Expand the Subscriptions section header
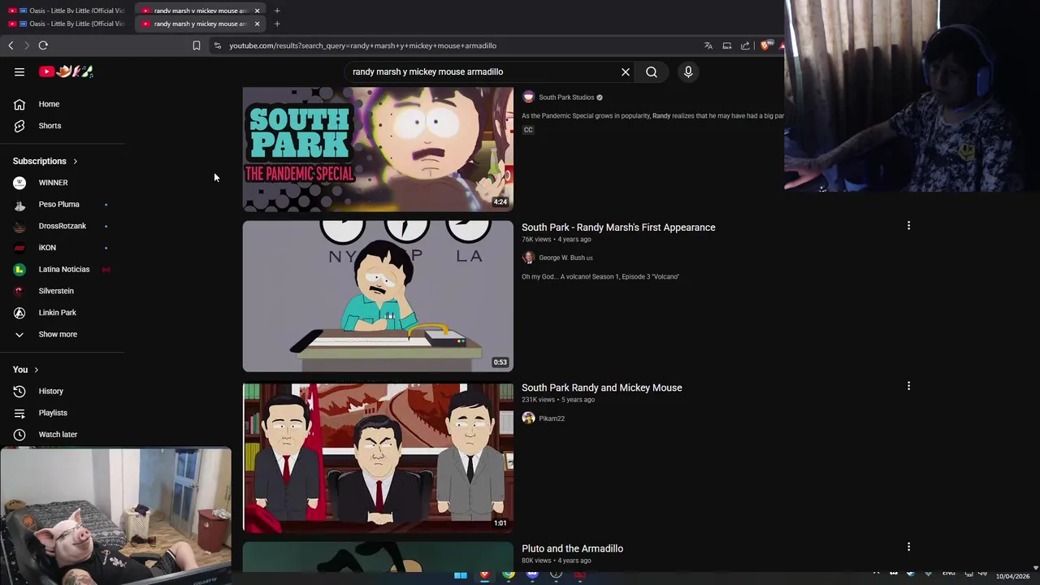 click(45, 161)
